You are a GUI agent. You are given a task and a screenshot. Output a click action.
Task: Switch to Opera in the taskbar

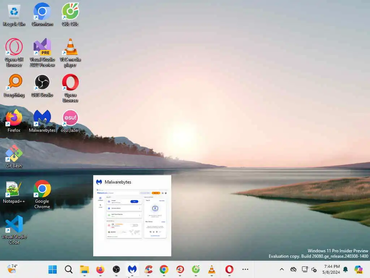(229, 269)
